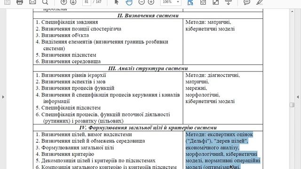Click the read mode down-arrow icon
The width and height of the screenshot is (301, 169).
coord(228,2)
